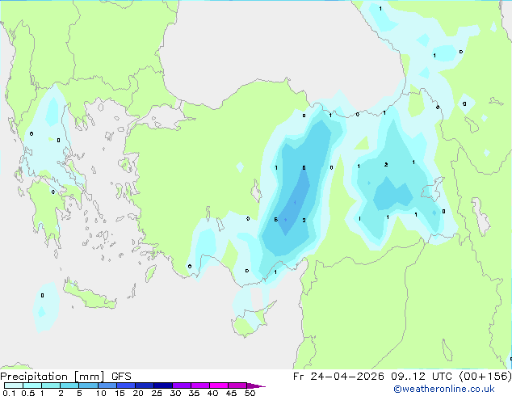
Task: Click the legend value label '30'
Action: pyautogui.click(x=175, y=393)
